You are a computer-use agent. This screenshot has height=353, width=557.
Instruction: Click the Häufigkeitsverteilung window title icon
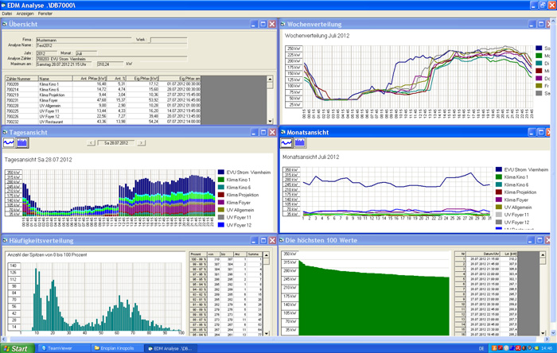(6, 239)
